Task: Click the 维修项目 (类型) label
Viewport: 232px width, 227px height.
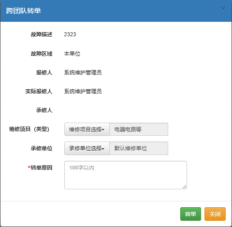Action: coord(29,129)
